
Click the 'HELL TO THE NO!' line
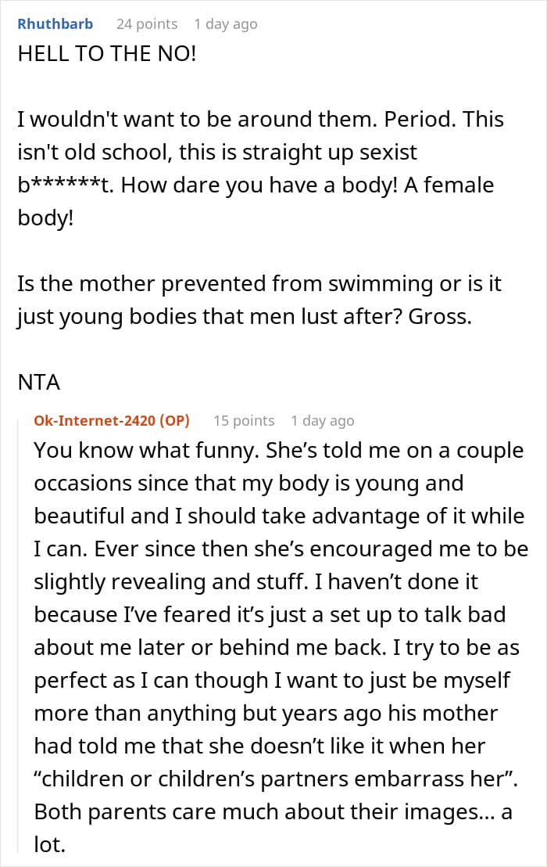click(107, 54)
